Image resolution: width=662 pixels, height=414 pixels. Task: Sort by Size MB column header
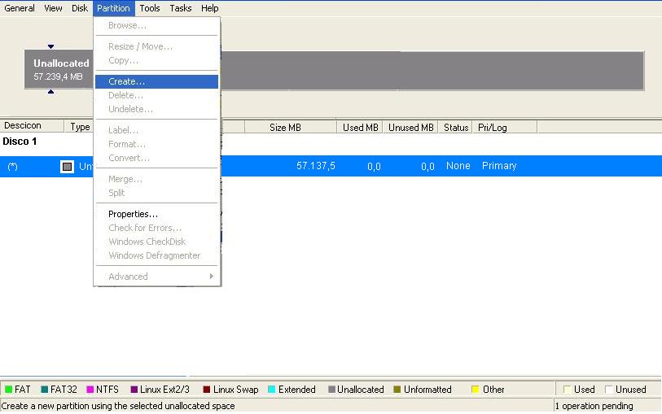pos(285,127)
